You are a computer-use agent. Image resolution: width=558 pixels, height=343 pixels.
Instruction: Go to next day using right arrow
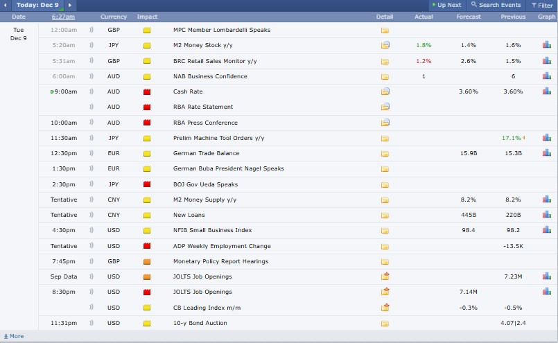click(70, 5)
